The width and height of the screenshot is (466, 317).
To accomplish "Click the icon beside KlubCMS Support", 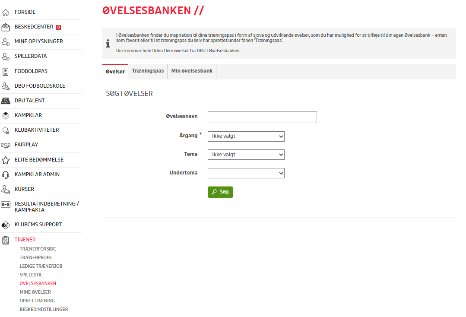I will coord(6,225).
